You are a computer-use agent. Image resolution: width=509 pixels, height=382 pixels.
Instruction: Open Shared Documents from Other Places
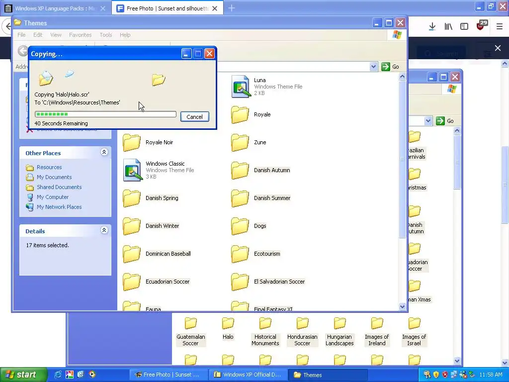pyautogui.click(x=59, y=187)
